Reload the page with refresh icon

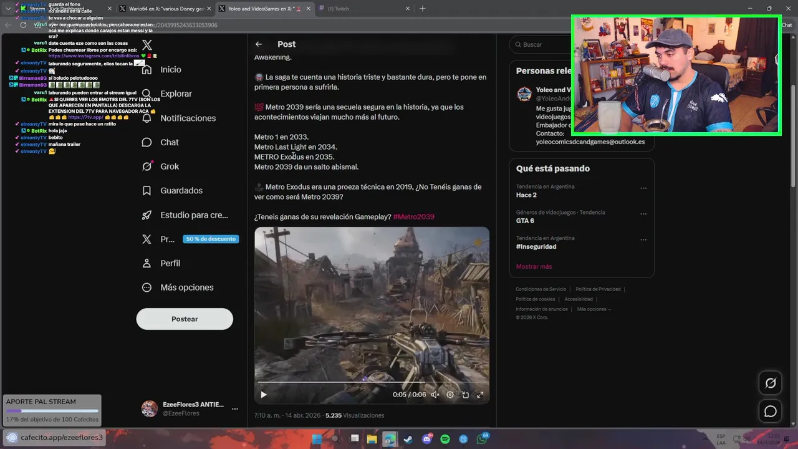23,25
